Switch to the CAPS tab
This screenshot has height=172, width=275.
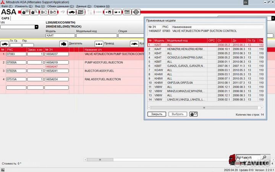point(5,18)
